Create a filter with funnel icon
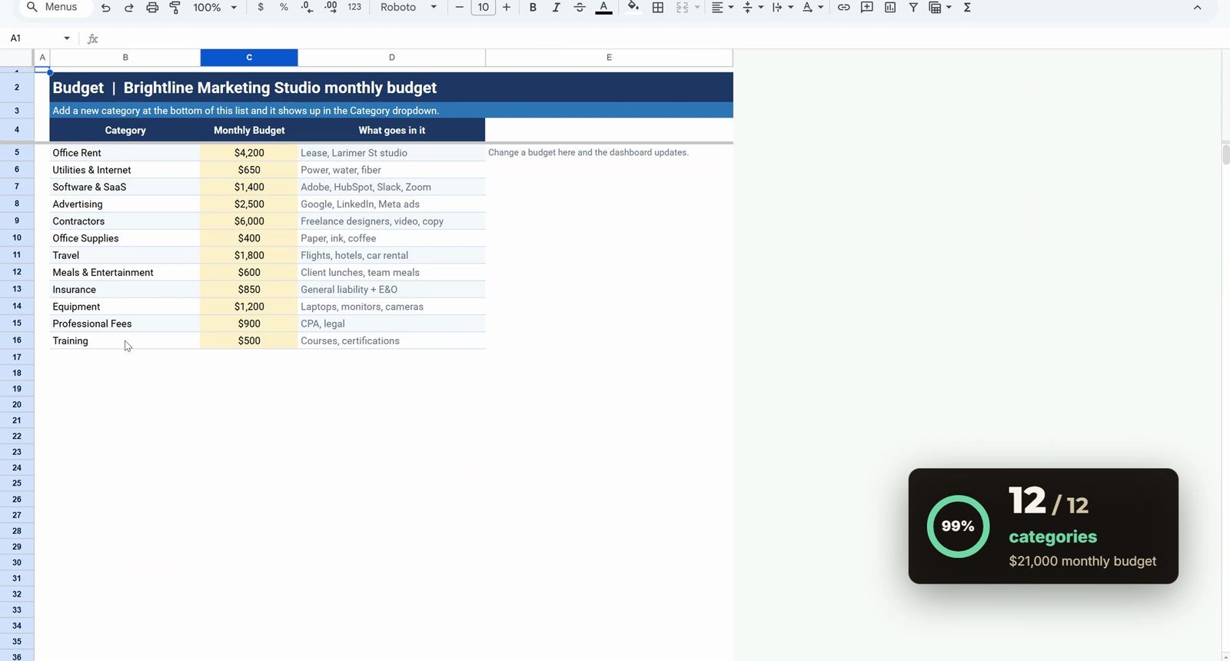Screen dimensions: 1230x661 pyautogui.click(x=913, y=8)
